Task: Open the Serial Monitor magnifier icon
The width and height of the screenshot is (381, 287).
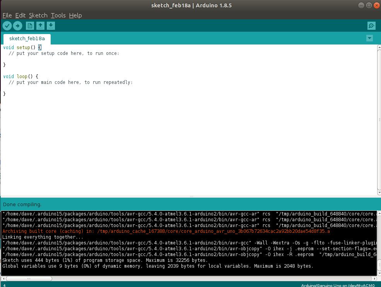Action: pyautogui.click(x=371, y=26)
